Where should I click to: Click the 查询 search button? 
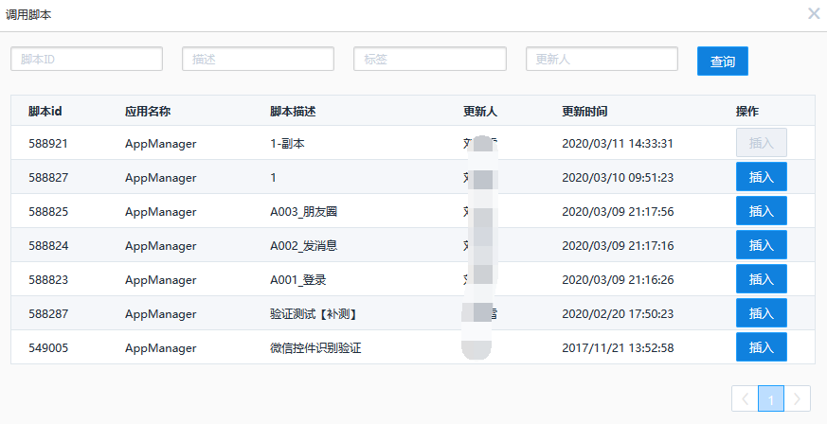point(722,61)
